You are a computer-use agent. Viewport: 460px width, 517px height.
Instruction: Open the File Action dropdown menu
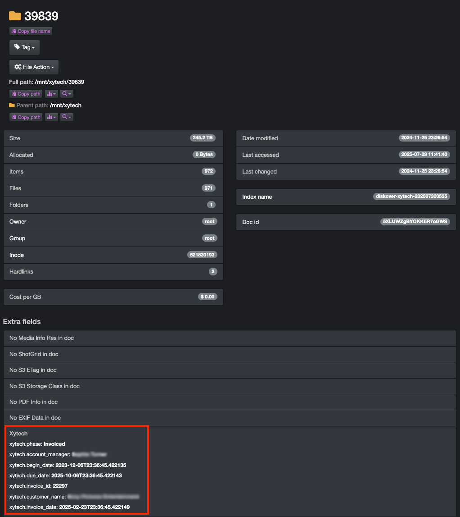(34, 67)
